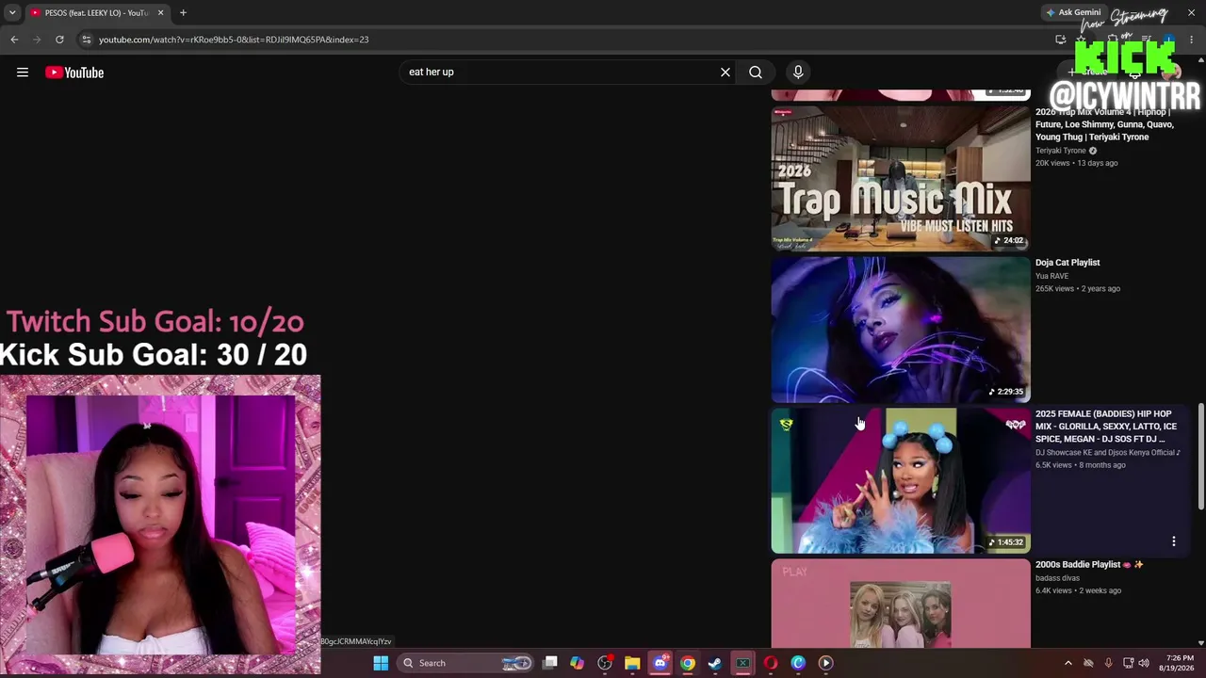Go to the YouTube home logo
The height and width of the screenshot is (678, 1206).
74,73
